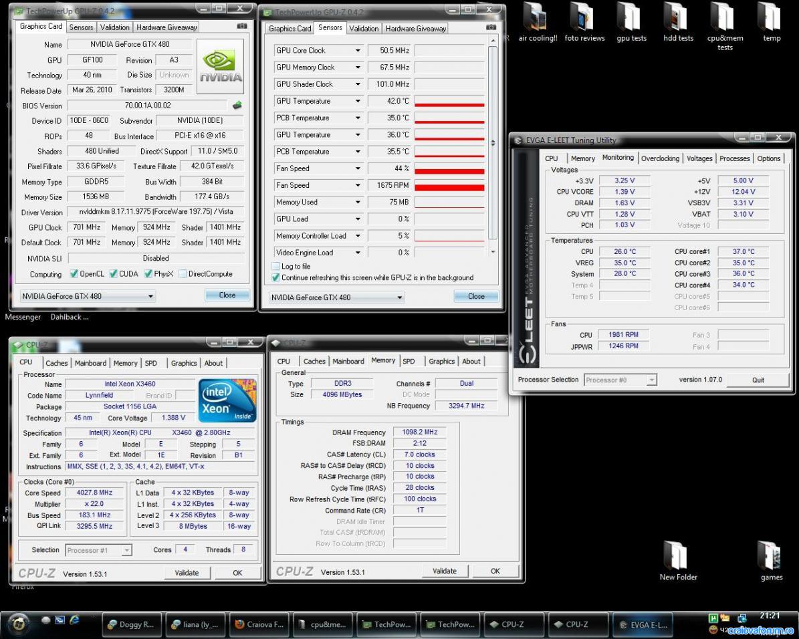Screen dimensions: 799x639
Task: Select the 'games' desktop folder
Action: [x=772, y=561]
